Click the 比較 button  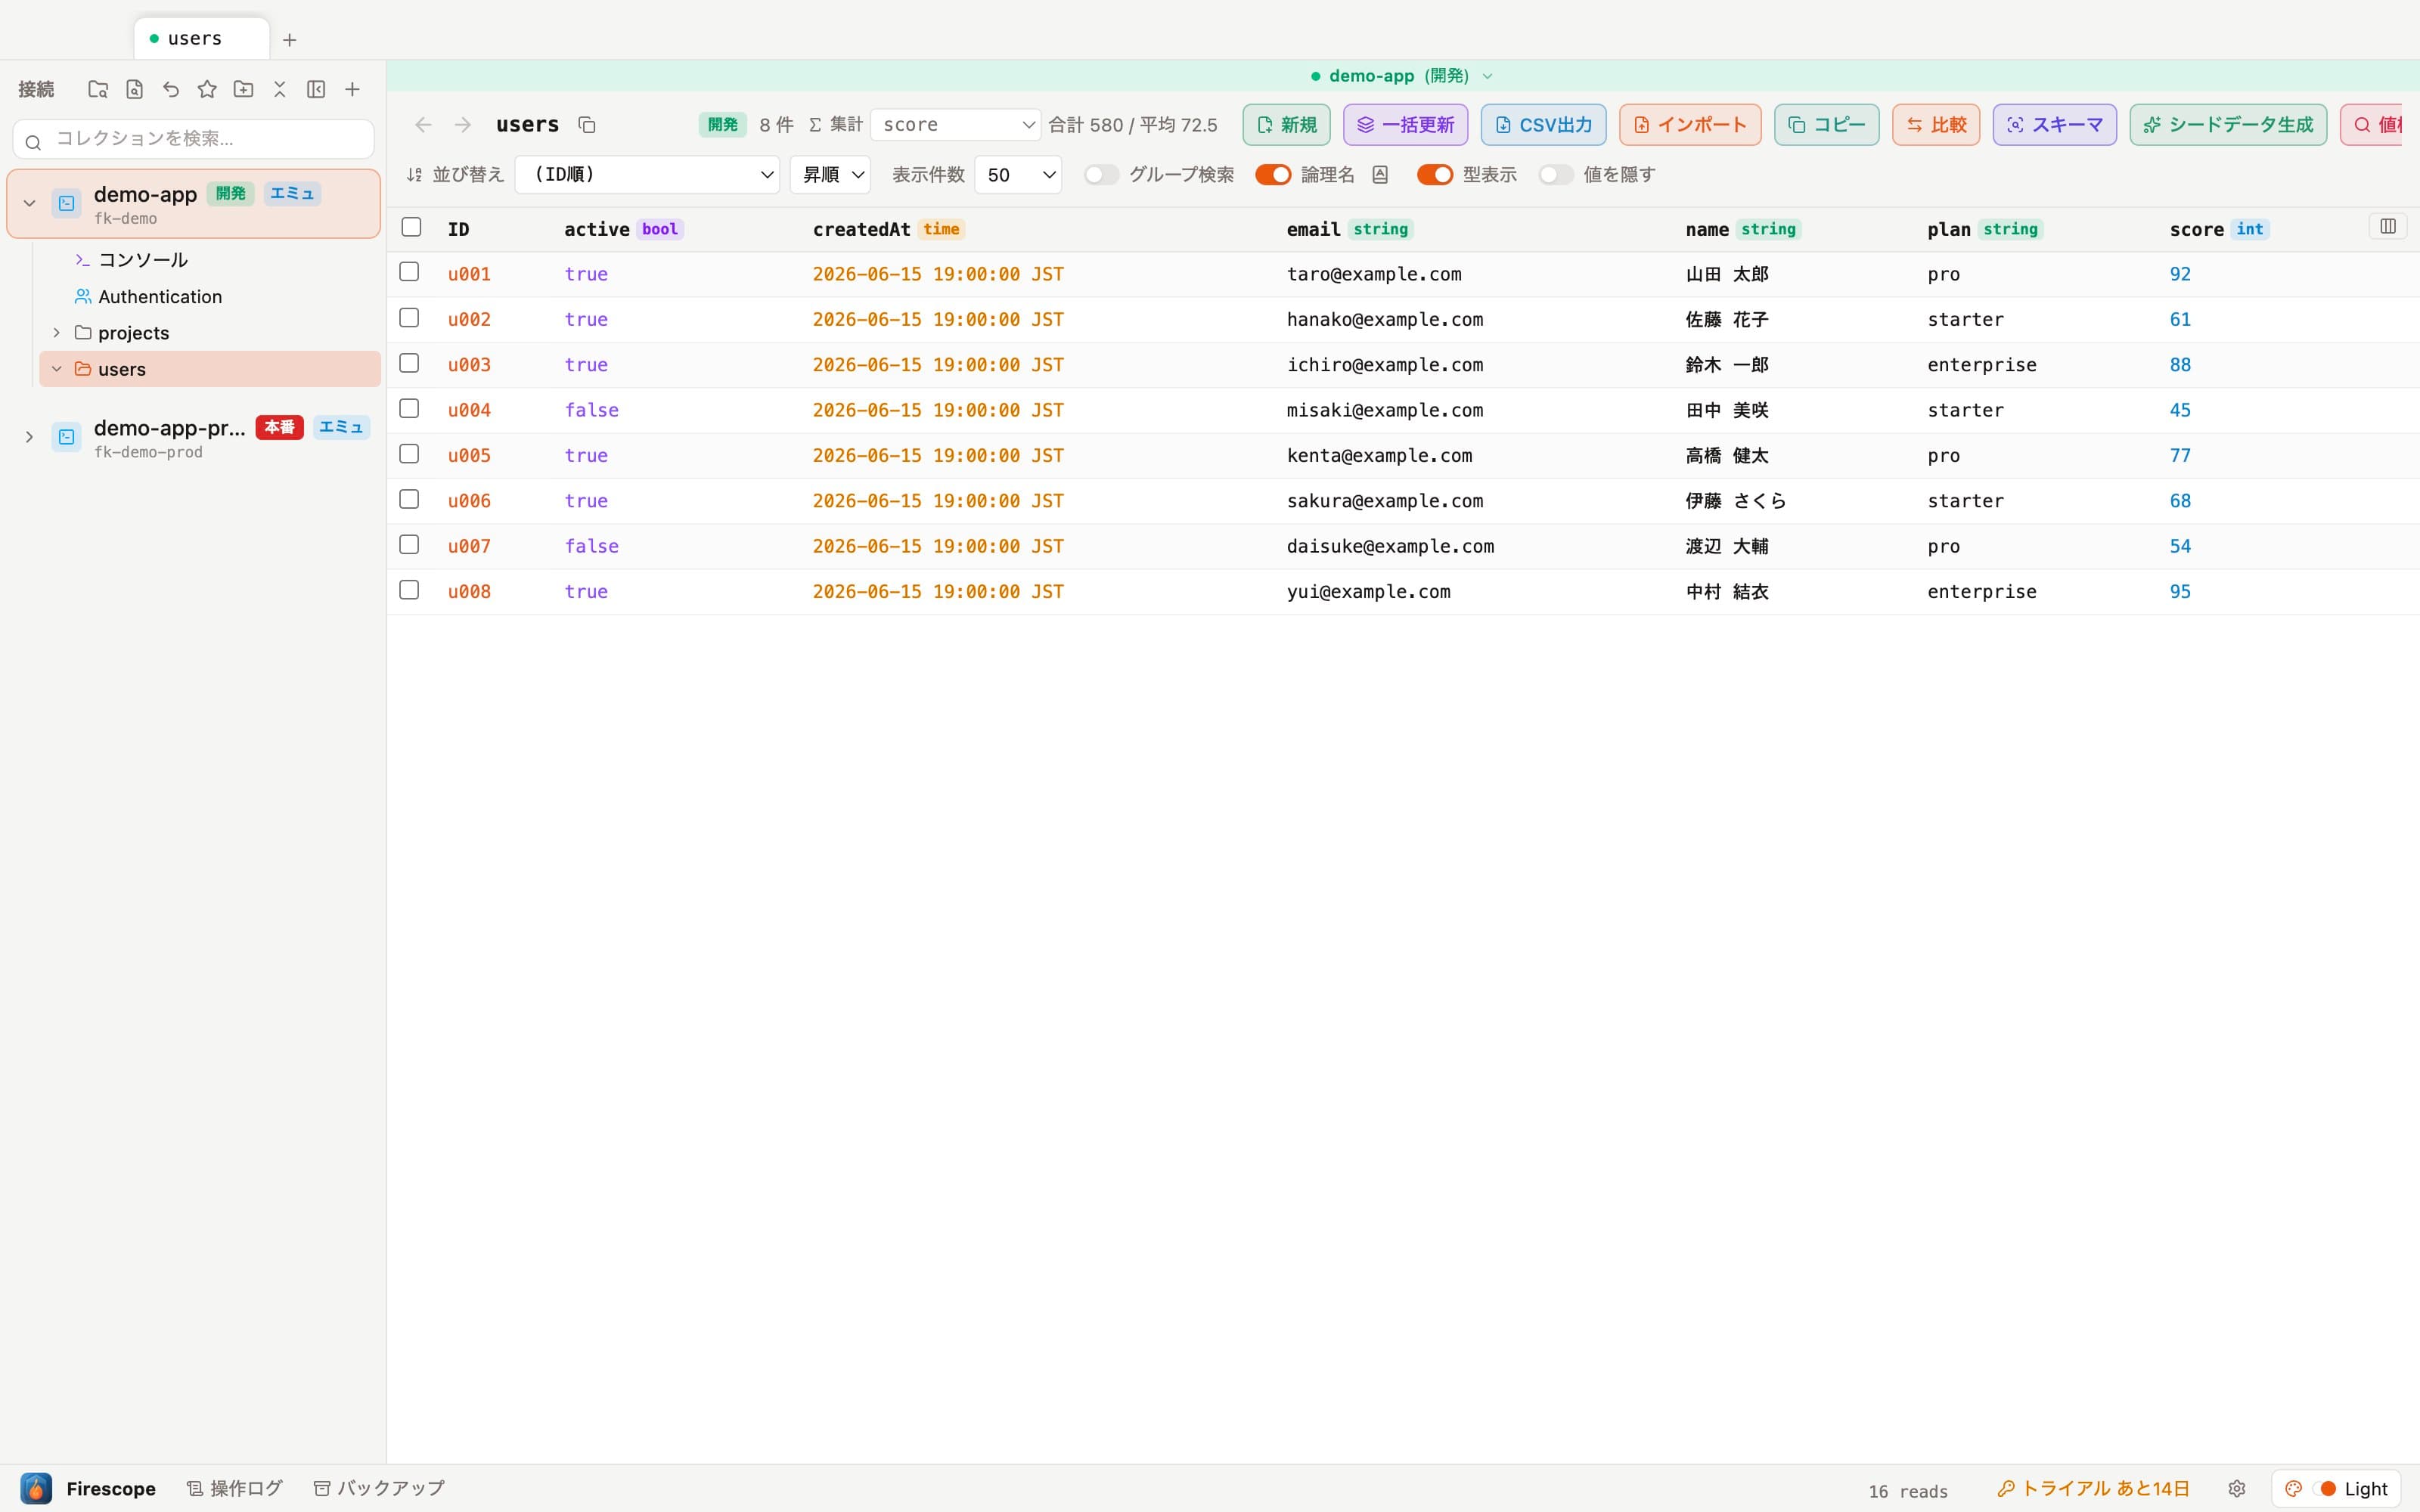tap(1936, 125)
